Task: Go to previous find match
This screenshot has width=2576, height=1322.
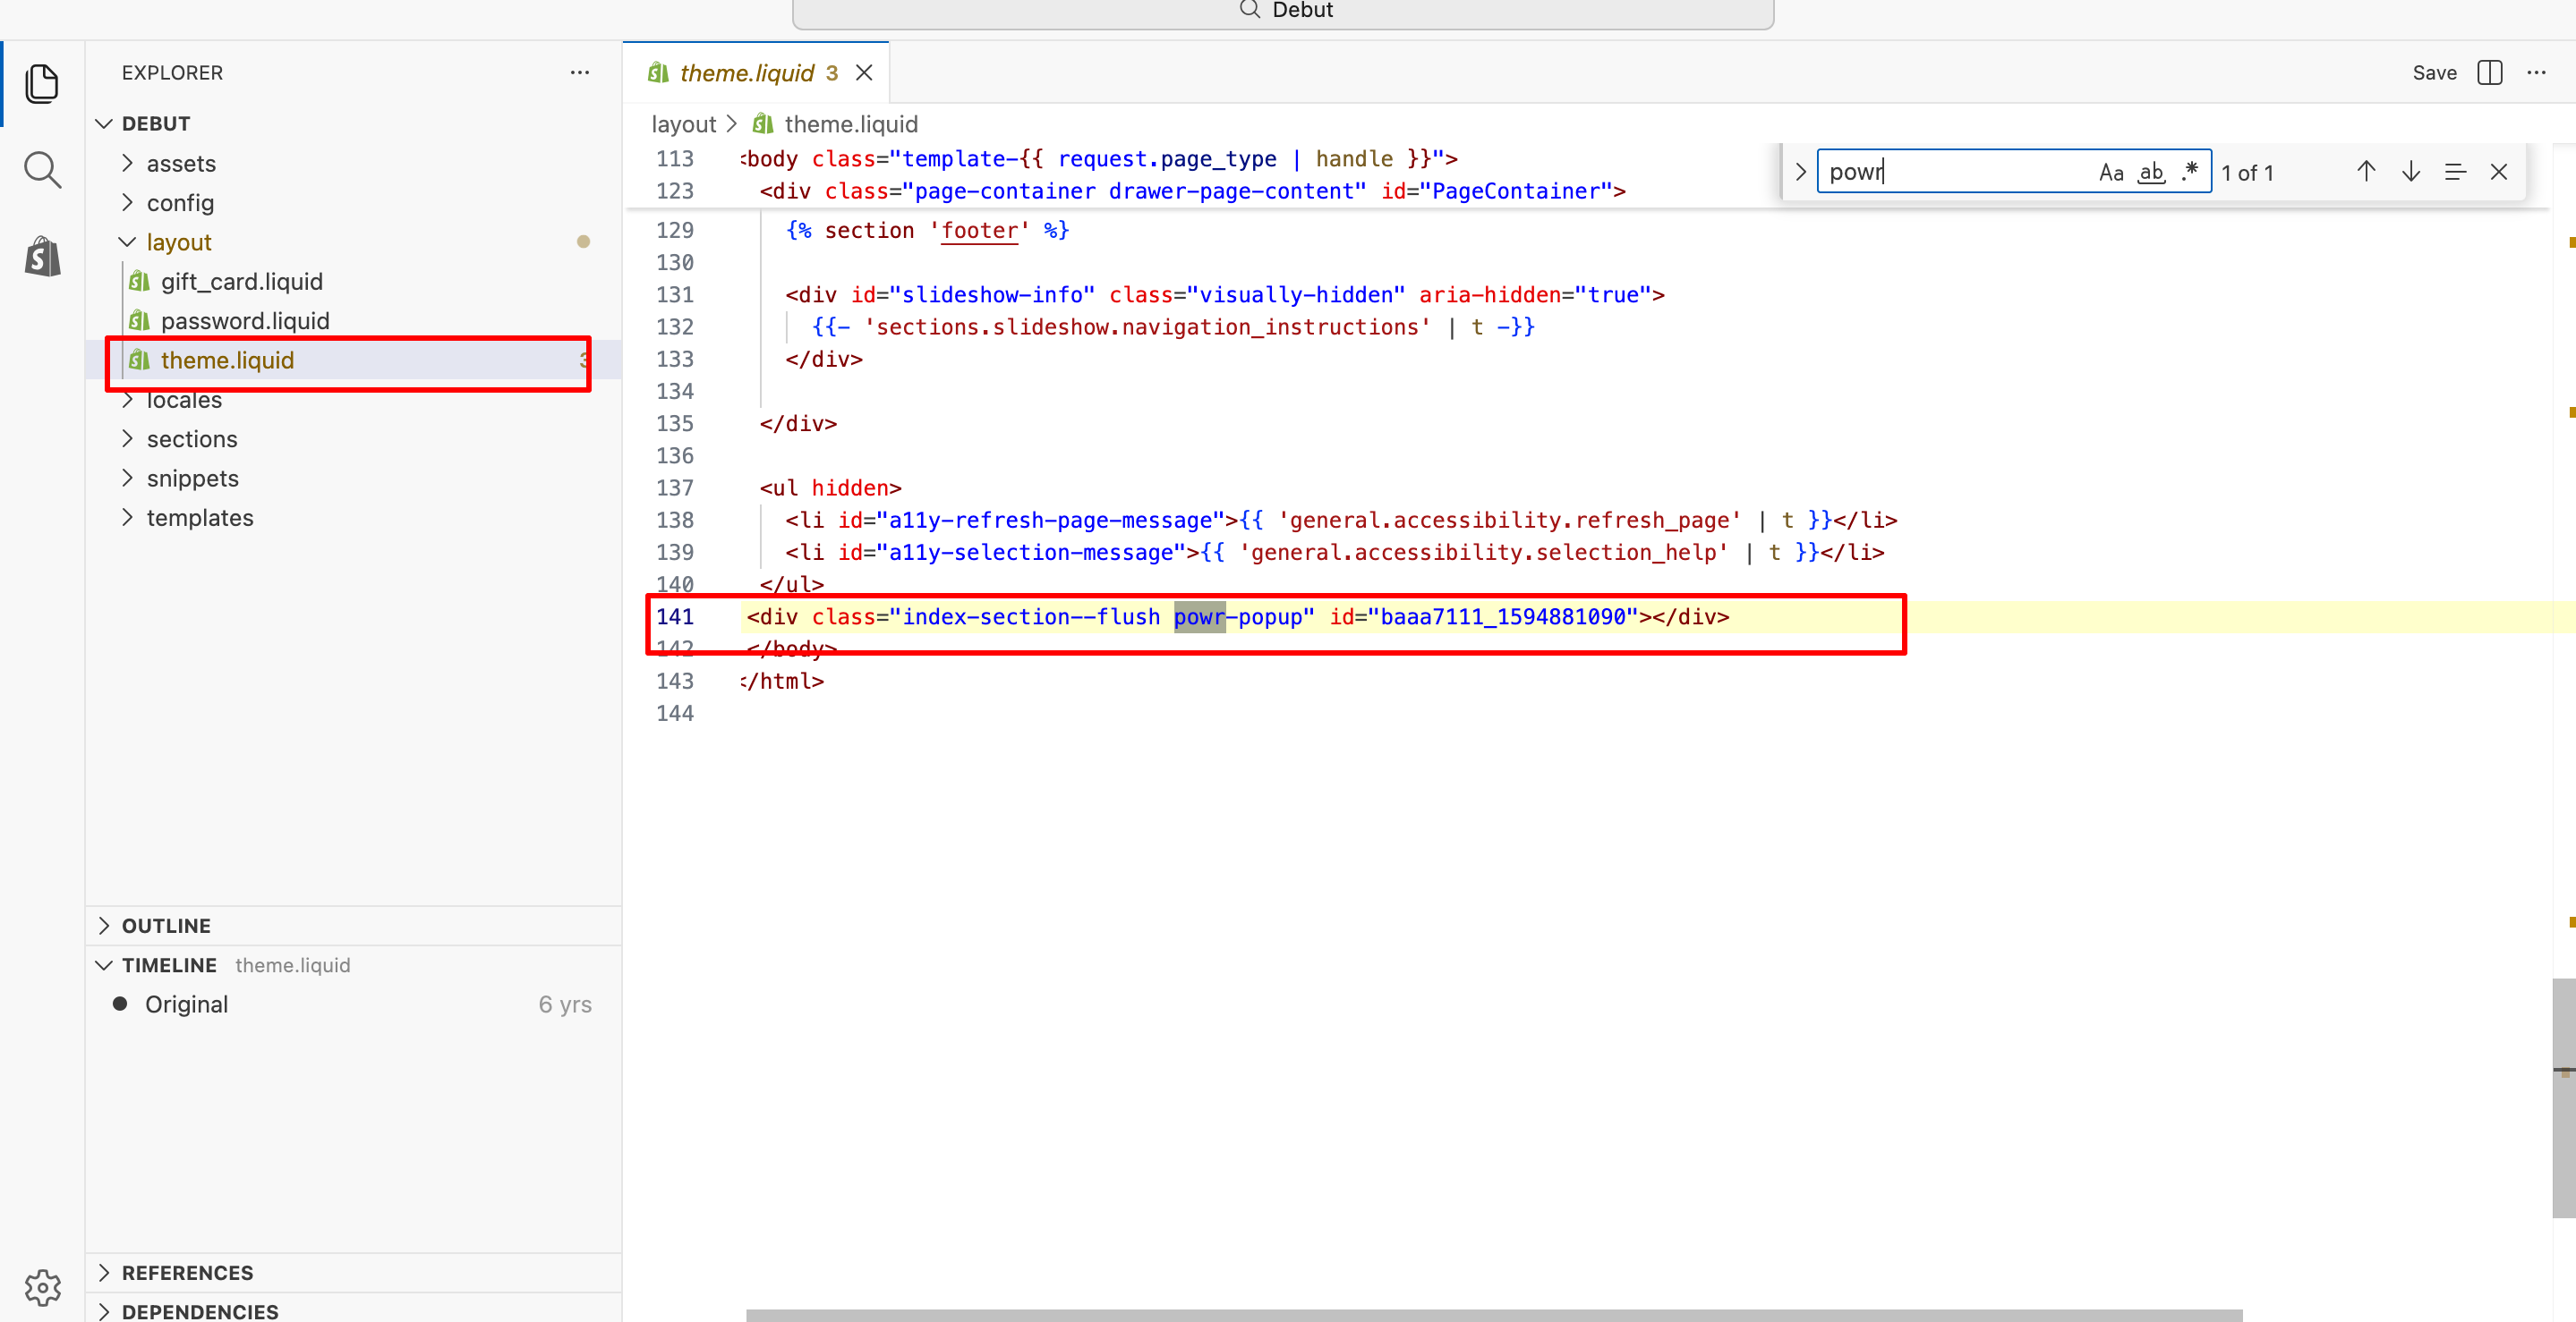Action: point(2365,172)
